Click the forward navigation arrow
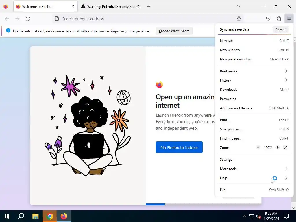Screen dimensions: 296x222 [x=17, y=19]
